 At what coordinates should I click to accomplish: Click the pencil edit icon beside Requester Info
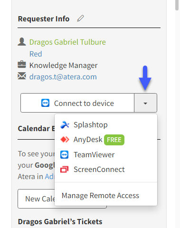pyautogui.click(x=80, y=18)
